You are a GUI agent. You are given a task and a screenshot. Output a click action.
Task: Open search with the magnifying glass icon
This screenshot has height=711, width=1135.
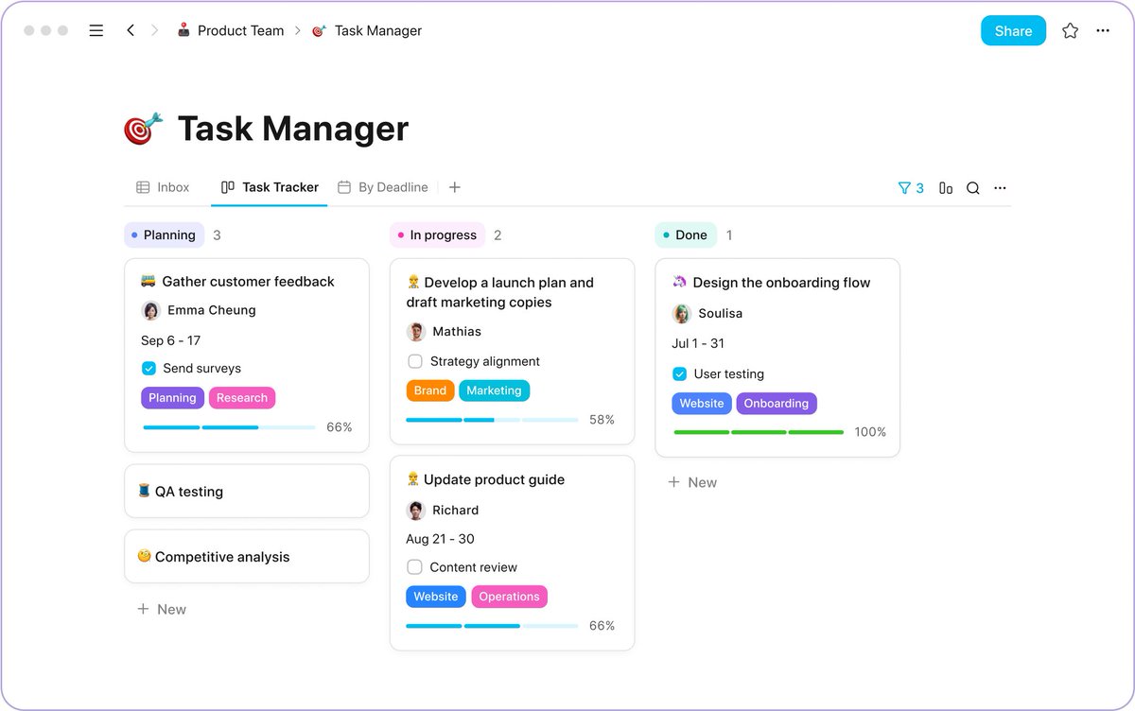[973, 187]
